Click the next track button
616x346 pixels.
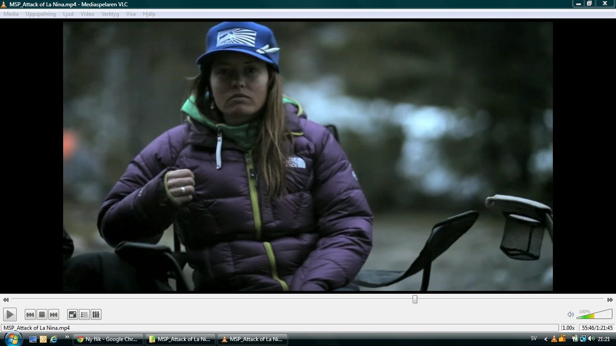54,314
